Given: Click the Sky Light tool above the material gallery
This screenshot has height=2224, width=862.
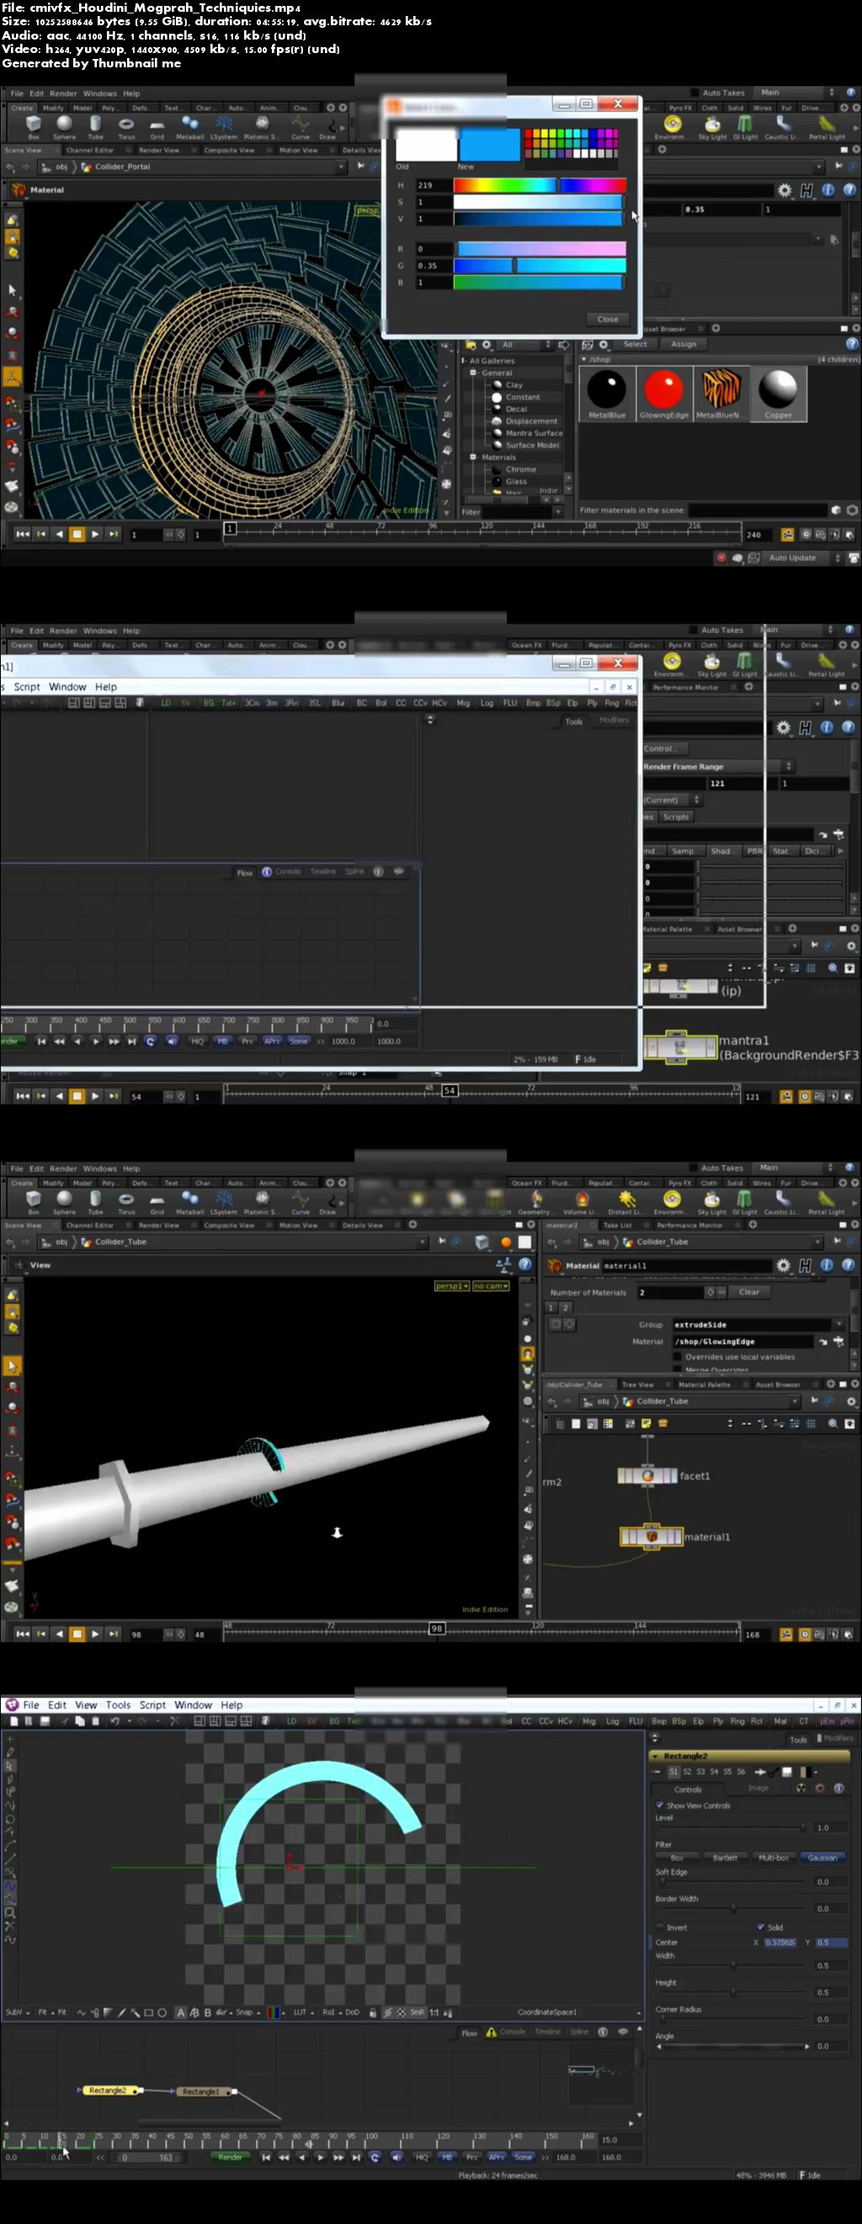Looking at the screenshot, I should point(711,127).
